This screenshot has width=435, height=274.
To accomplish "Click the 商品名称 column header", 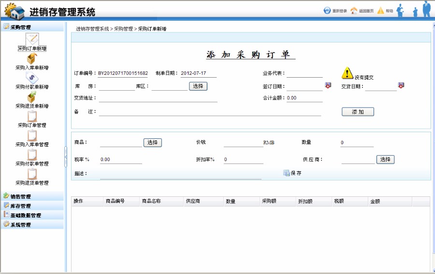I will point(161,202).
